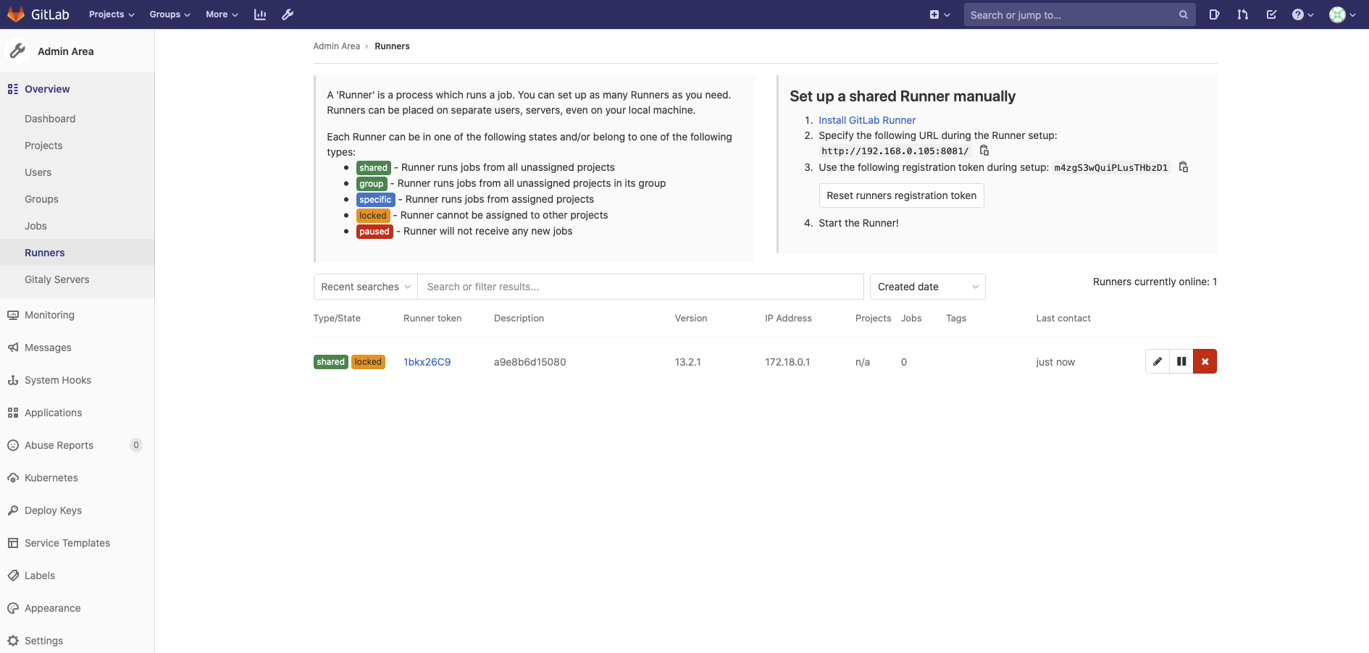Click the Runners breadcrumb
1369x653 pixels.
click(x=392, y=46)
